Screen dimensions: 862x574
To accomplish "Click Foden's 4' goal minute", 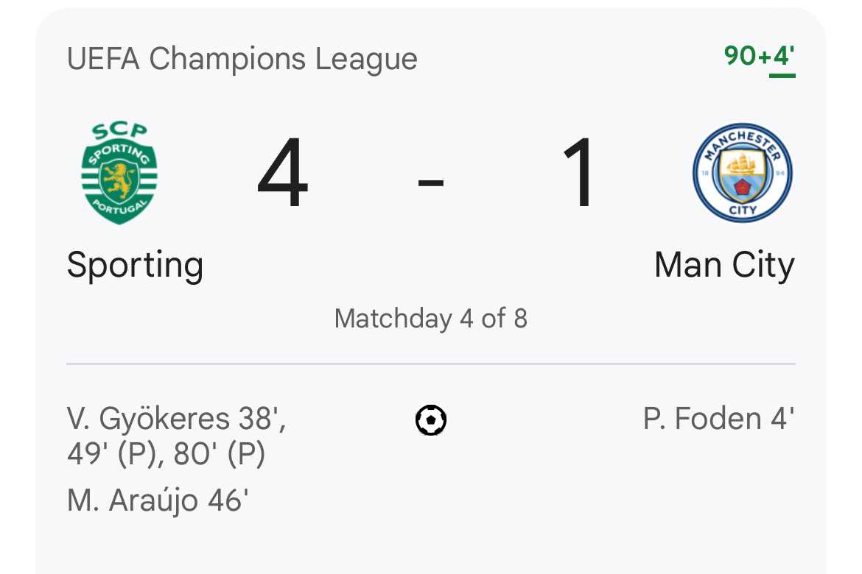I will click(x=780, y=419).
